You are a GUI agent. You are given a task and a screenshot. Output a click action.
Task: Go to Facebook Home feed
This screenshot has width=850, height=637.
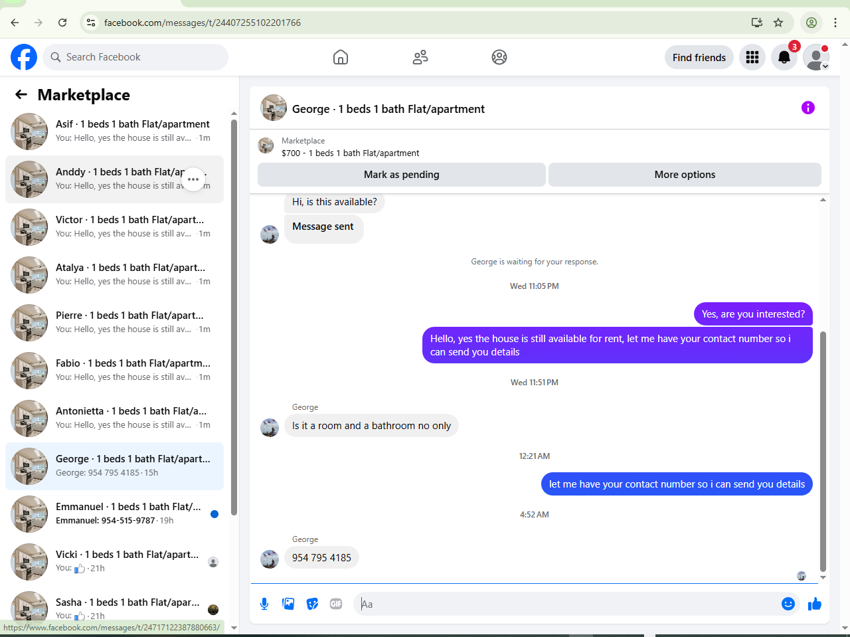click(x=341, y=57)
